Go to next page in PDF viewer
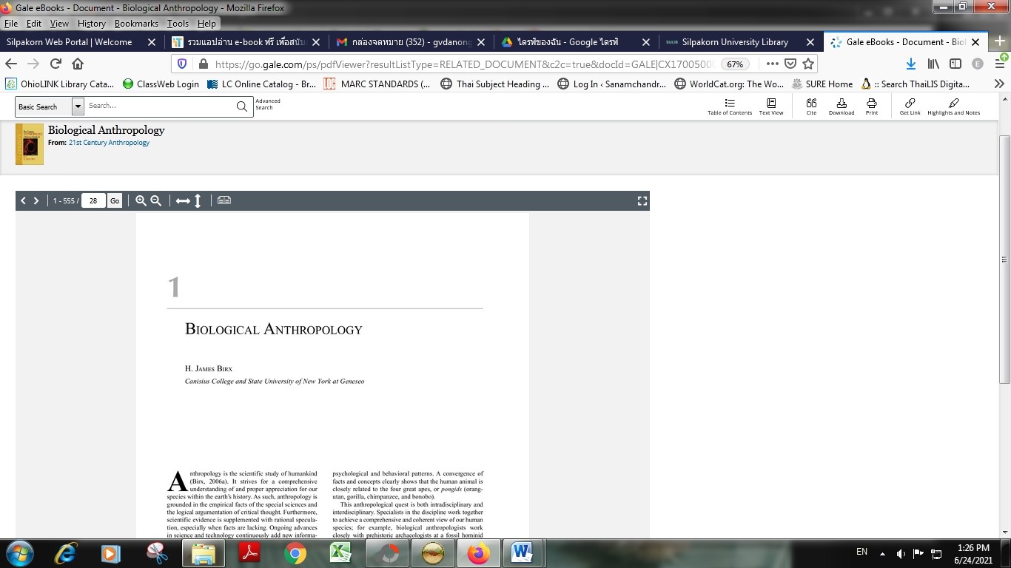 tap(36, 200)
